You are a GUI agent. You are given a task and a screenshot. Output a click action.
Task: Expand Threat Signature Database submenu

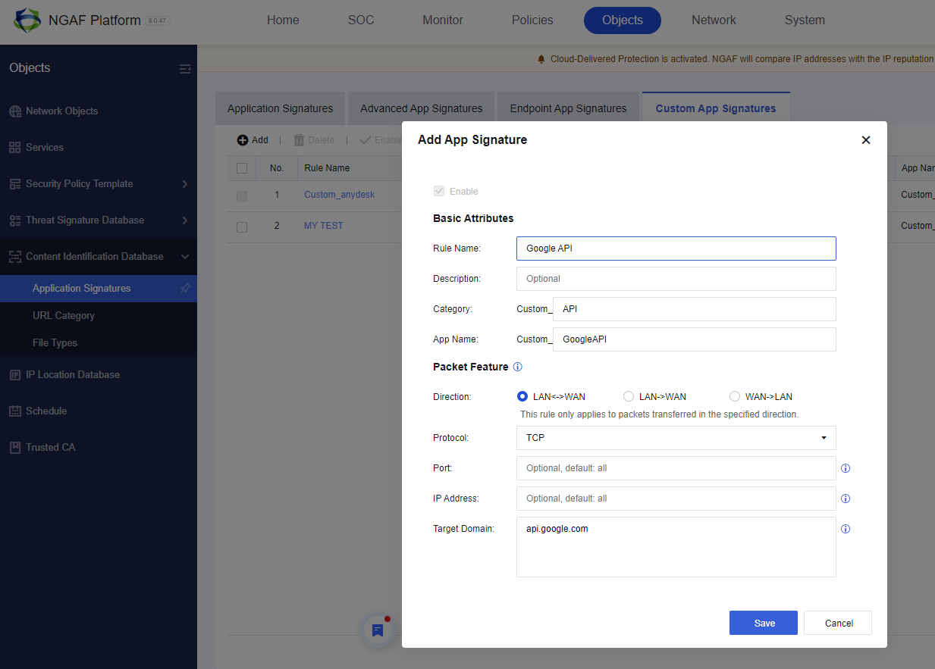185,220
